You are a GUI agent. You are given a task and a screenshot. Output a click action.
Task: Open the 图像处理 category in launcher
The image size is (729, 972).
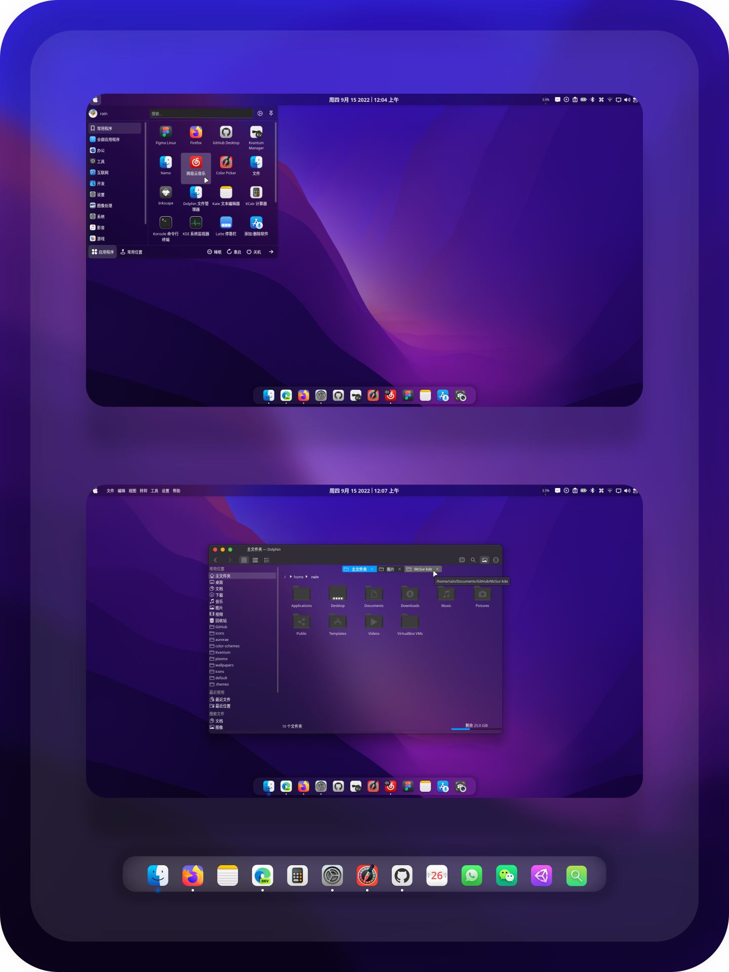[115, 206]
